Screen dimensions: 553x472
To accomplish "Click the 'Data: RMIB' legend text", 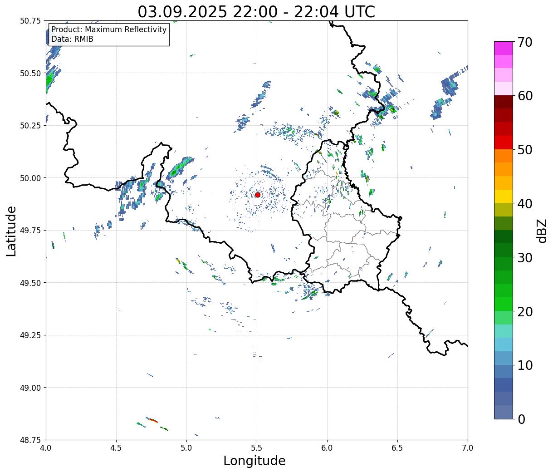I will [x=72, y=39].
